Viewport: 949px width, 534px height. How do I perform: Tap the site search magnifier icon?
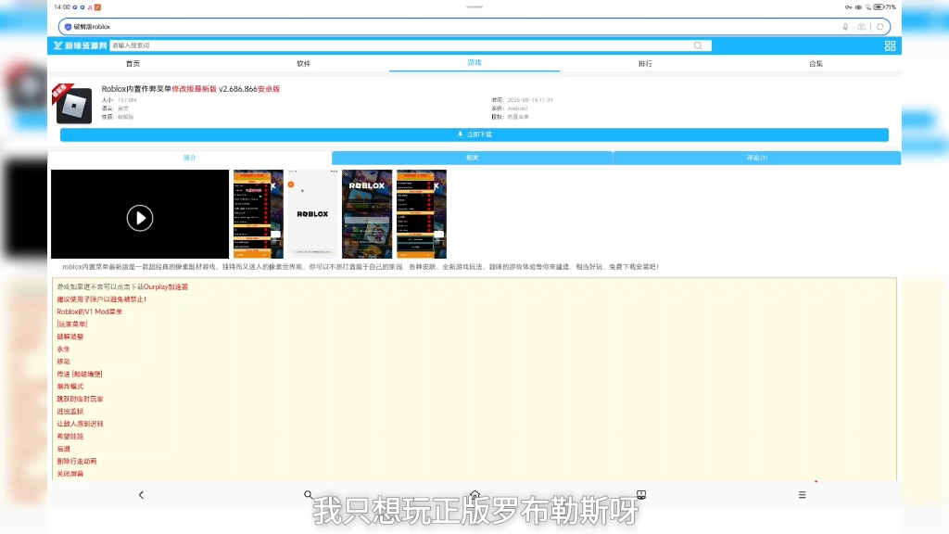click(x=698, y=45)
